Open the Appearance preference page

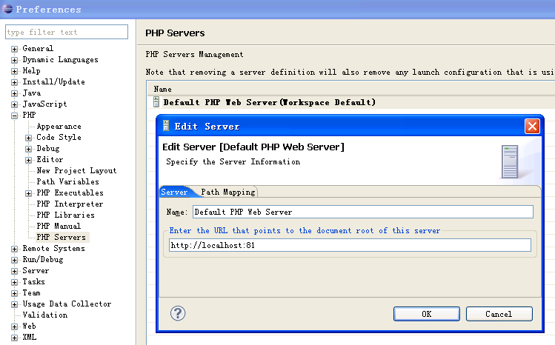pos(59,126)
